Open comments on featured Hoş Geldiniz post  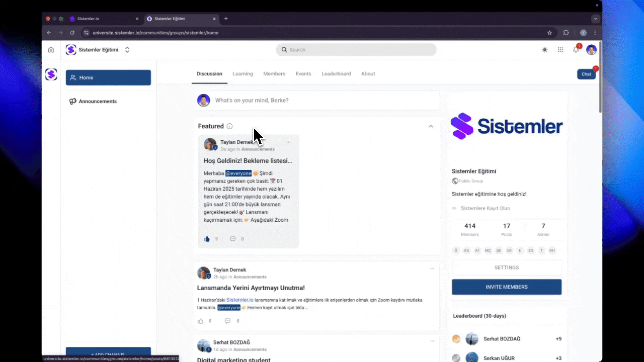point(232,239)
